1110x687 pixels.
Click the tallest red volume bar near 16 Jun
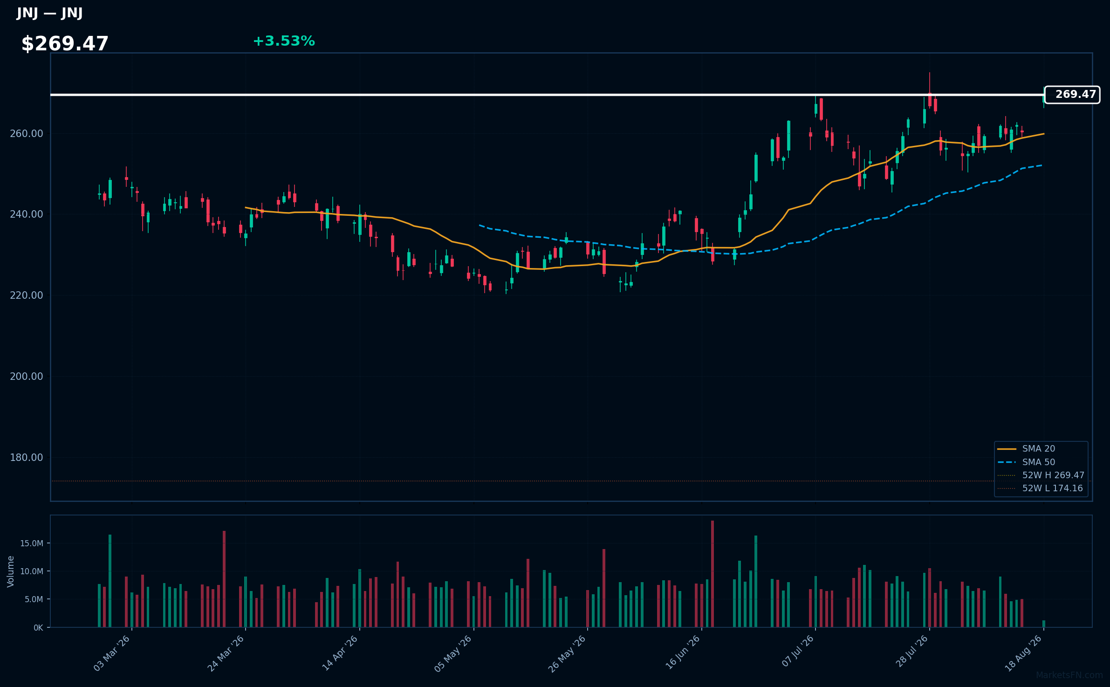[713, 574]
